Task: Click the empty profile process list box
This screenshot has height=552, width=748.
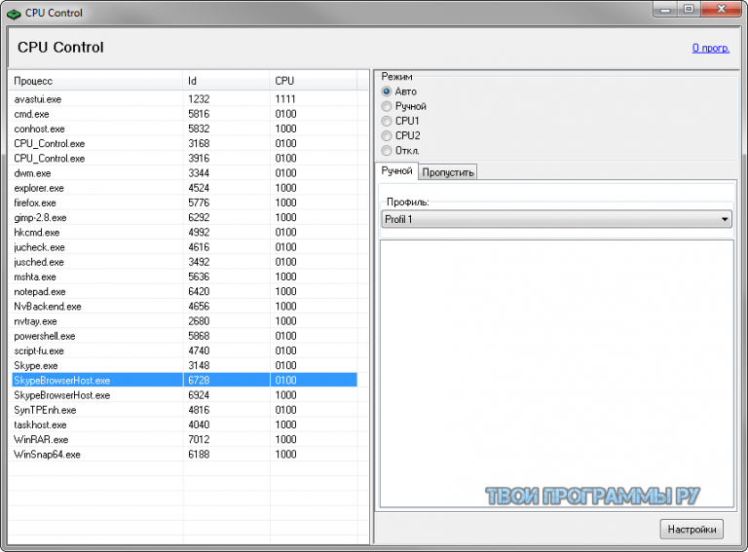Action: [557, 374]
